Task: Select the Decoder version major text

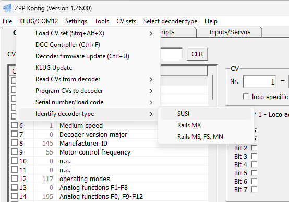Action: tap(93, 135)
